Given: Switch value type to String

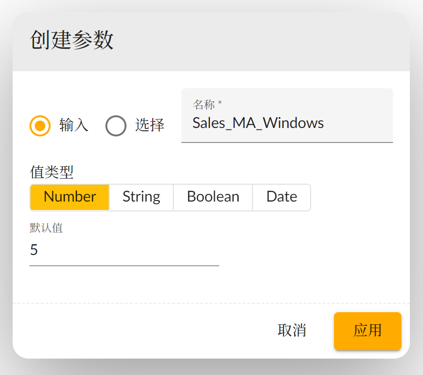Looking at the screenshot, I should (141, 197).
